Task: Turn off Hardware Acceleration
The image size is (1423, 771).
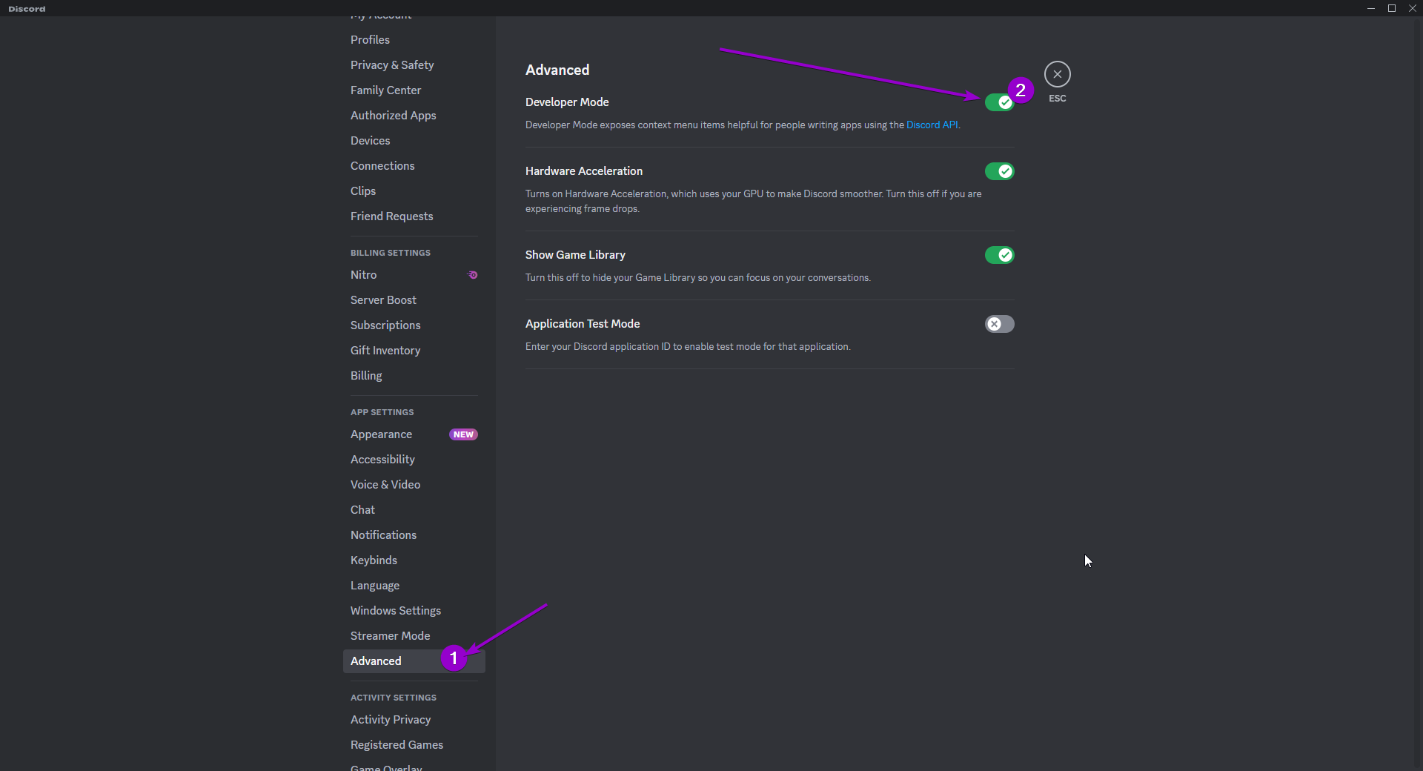Action: [x=999, y=171]
